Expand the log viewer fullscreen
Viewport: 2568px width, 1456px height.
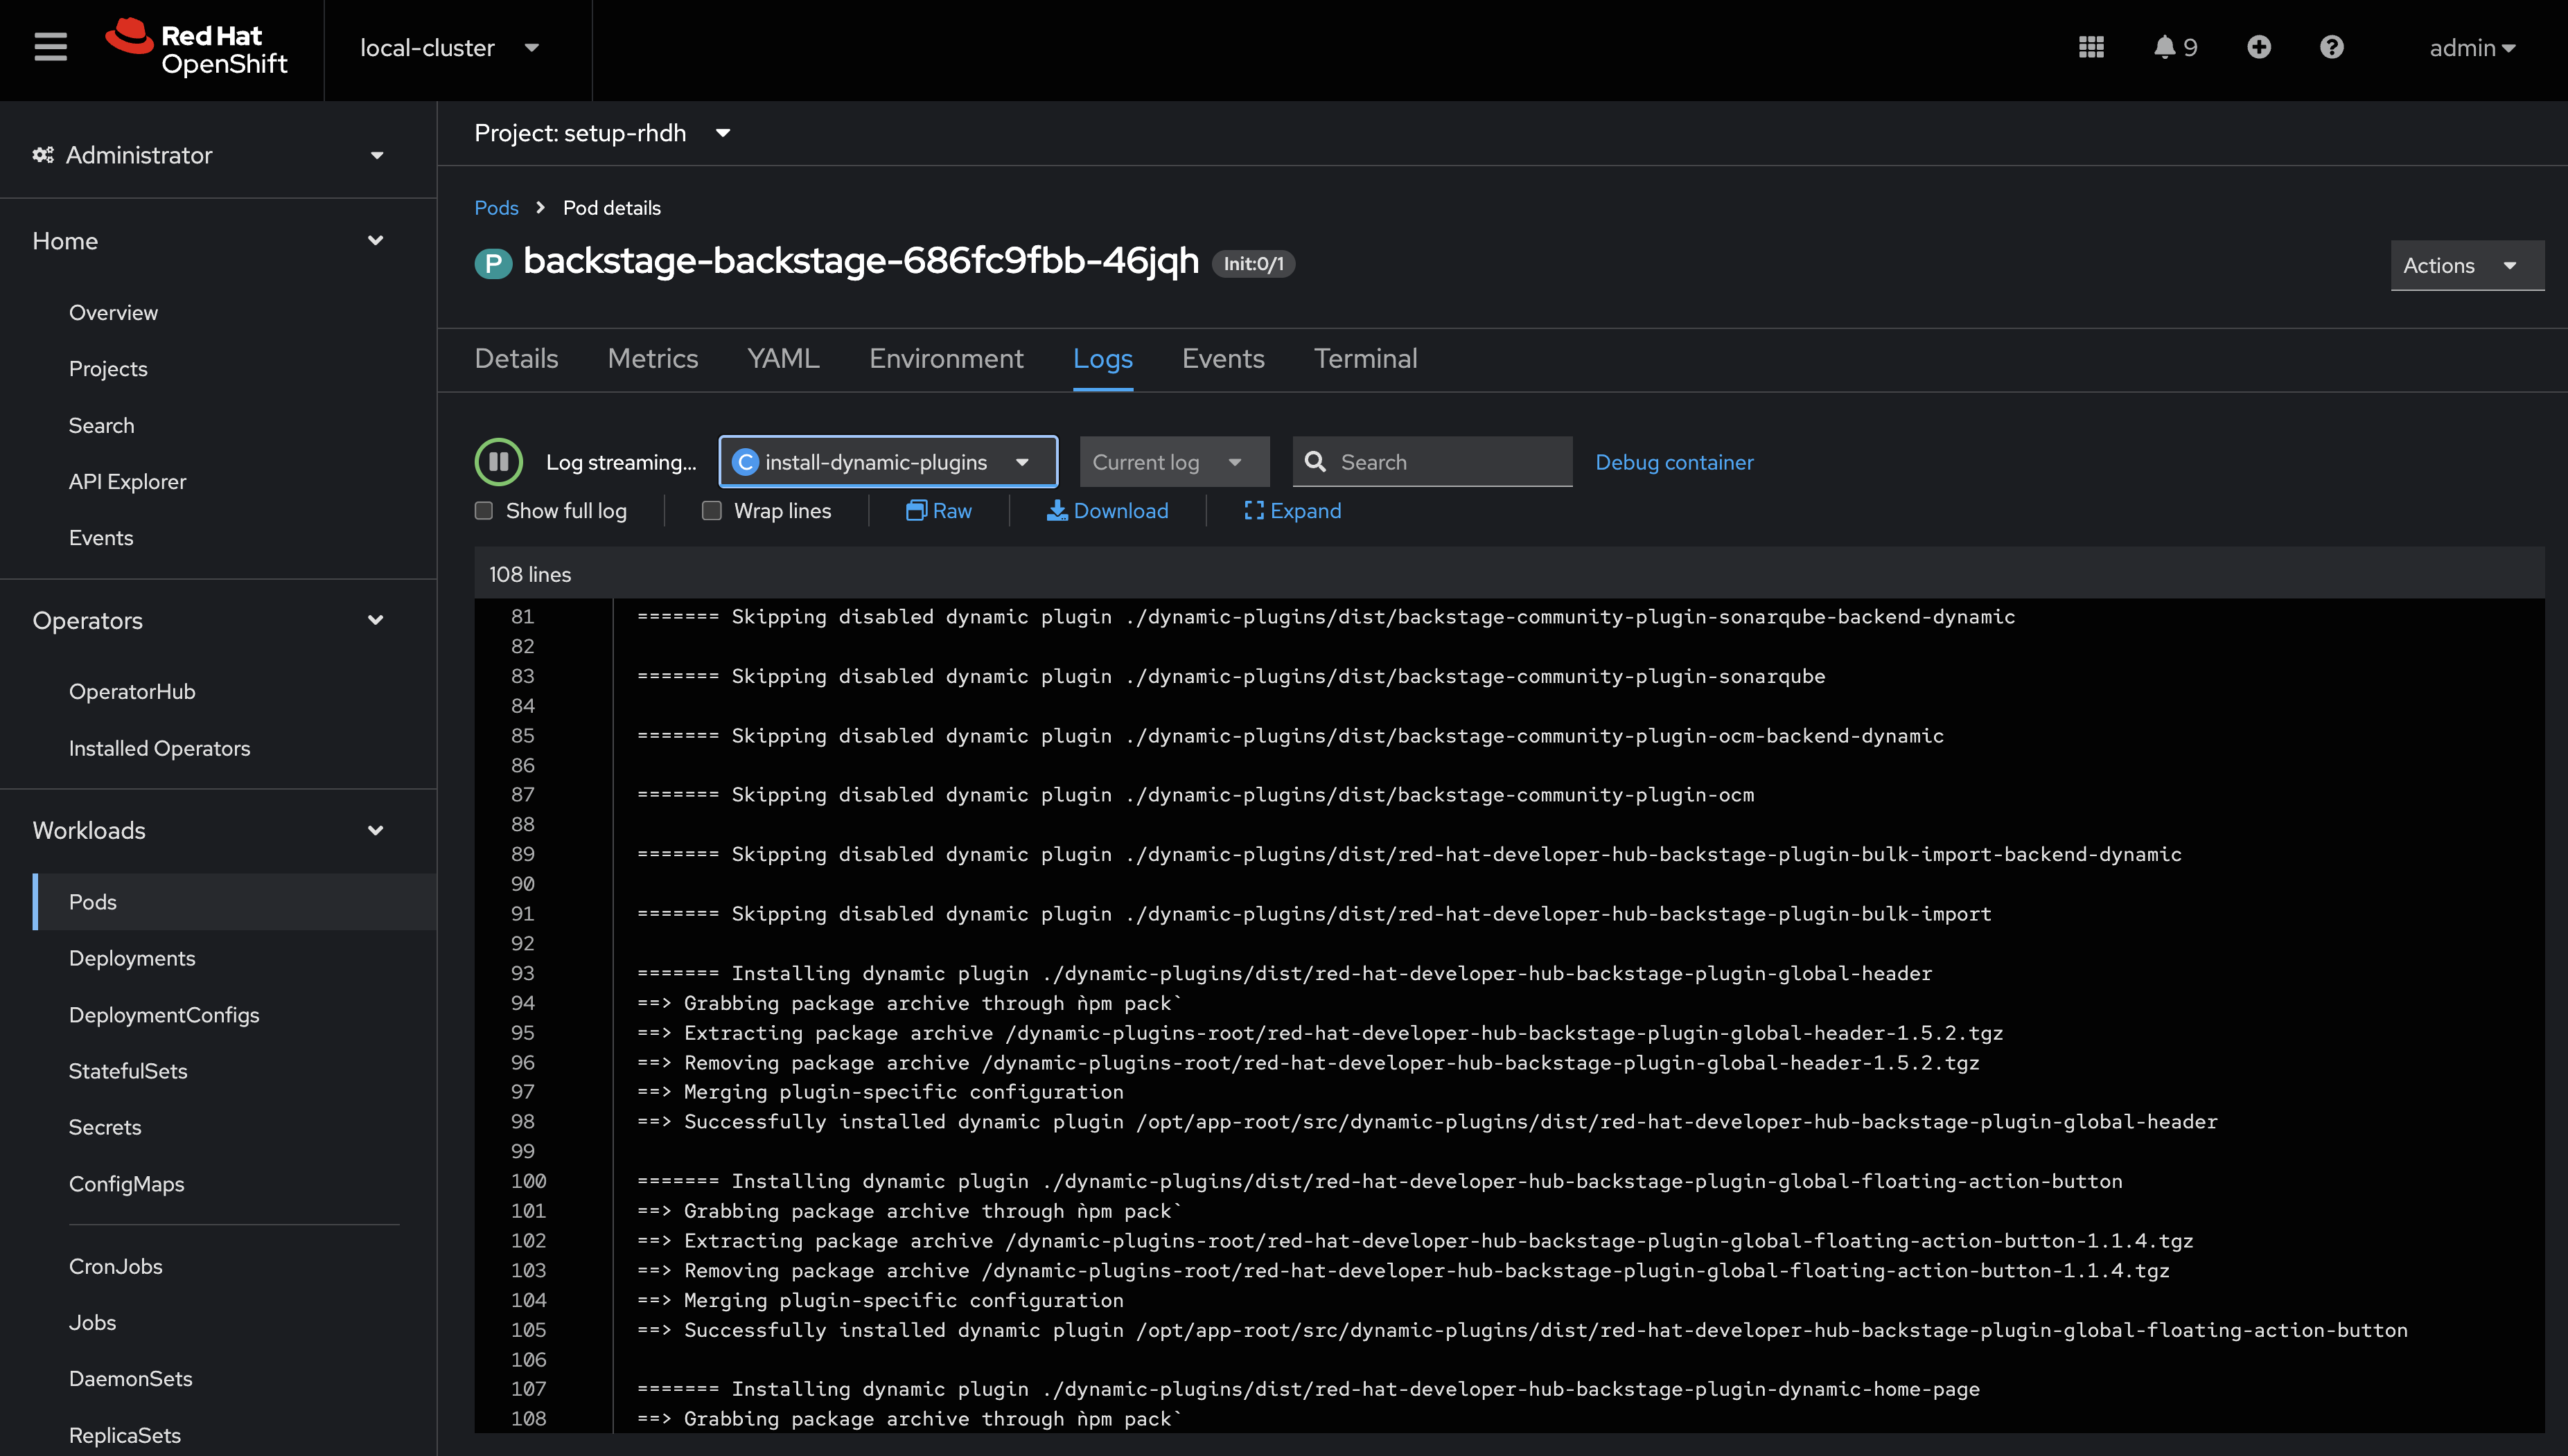point(1292,511)
